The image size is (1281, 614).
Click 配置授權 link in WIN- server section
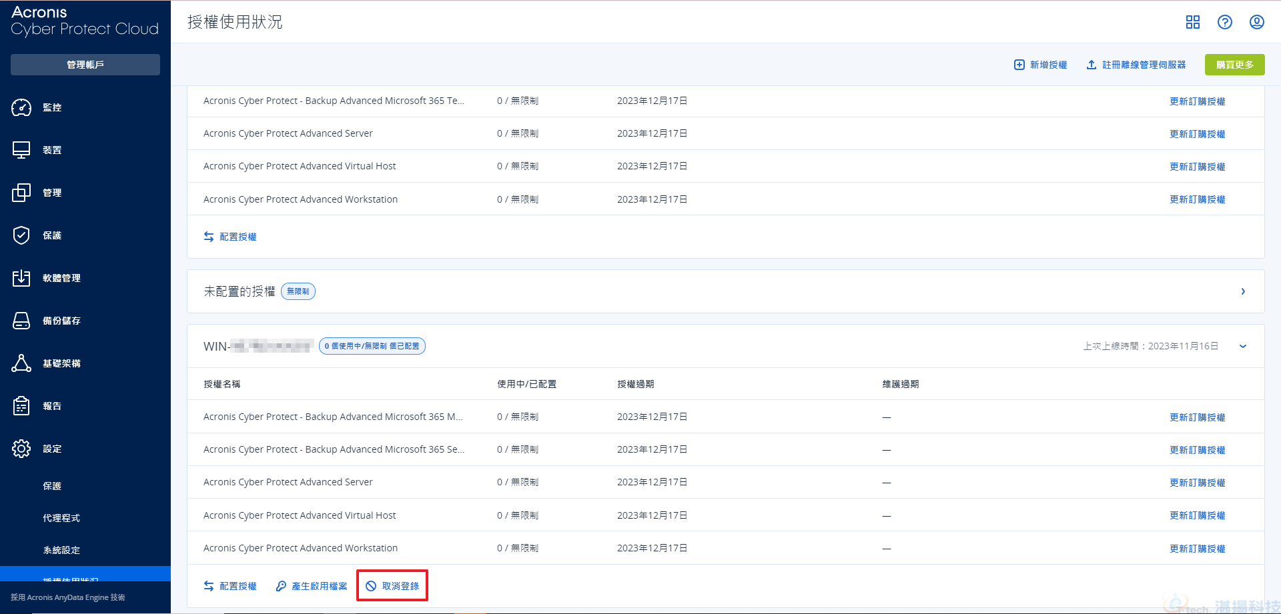click(x=238, y=586)
